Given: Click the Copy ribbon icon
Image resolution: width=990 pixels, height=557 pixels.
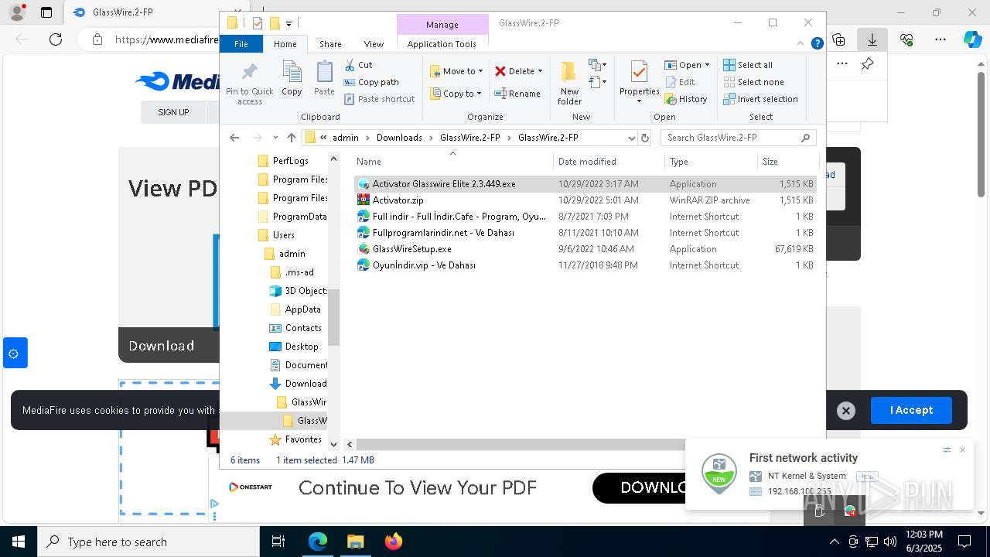Looking at the screenshot, I should [292, 73].
